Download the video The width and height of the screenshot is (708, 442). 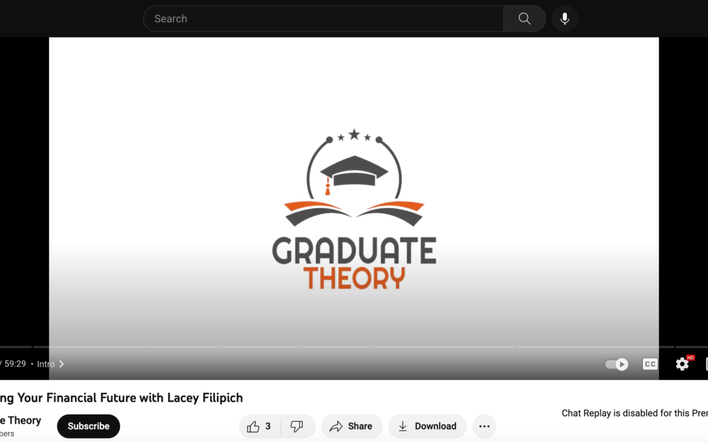pyautogui.click(x=427, y=426)
